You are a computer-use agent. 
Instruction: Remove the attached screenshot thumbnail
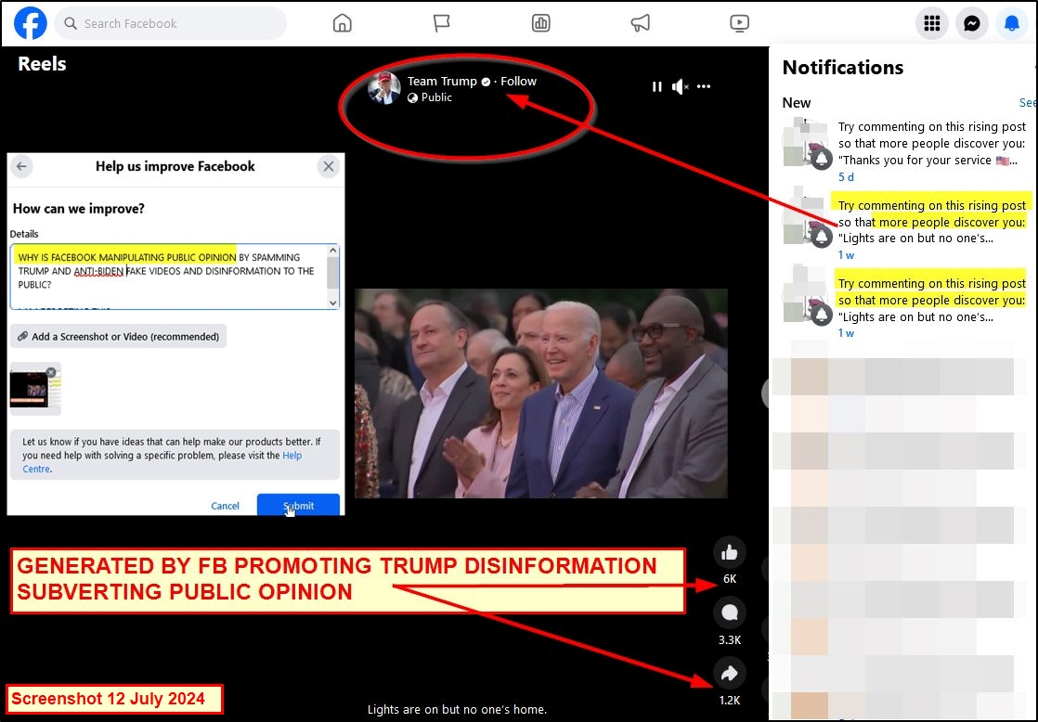coord(51,372)
